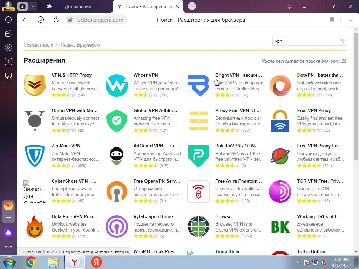Bookmark this page with the bookmark icon
This screenshot has height=269, width=359.
(332, 20)
